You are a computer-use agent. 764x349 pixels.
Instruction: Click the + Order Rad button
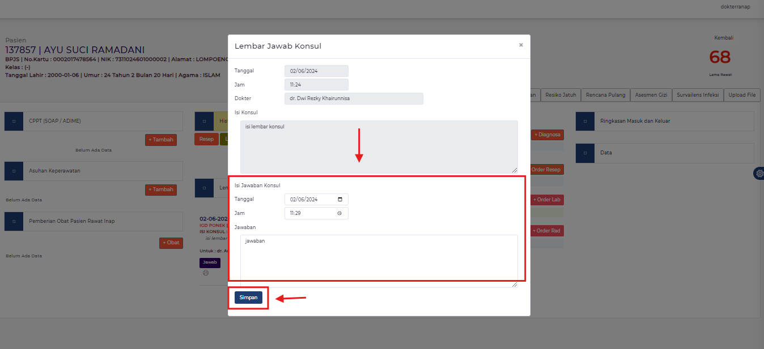[547, 230]
